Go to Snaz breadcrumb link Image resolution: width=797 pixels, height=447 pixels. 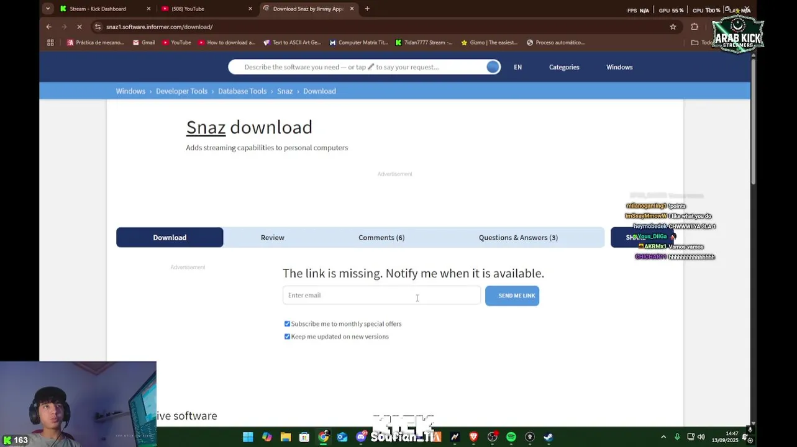pyautogui.click(x=285, y=91)
